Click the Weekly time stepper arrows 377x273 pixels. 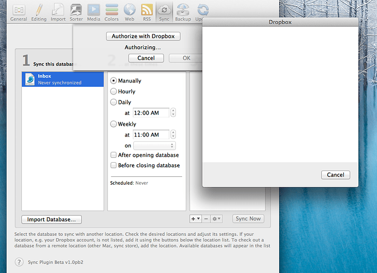pyautogui.click(x=173, y=134)
